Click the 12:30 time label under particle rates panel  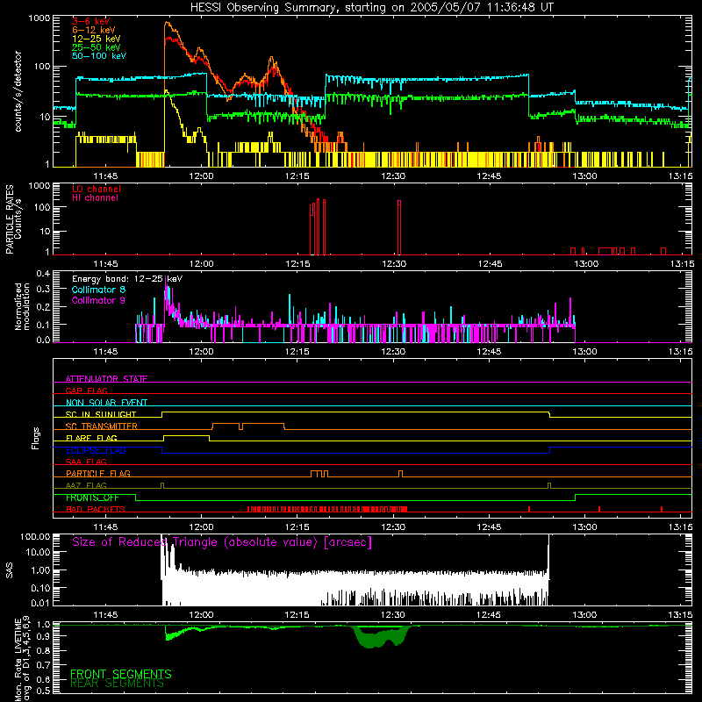394,264
